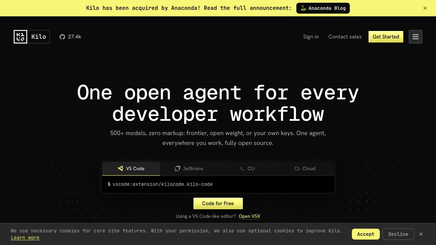Click the Get Started button

pyautogui.click(x=386, y=37)
